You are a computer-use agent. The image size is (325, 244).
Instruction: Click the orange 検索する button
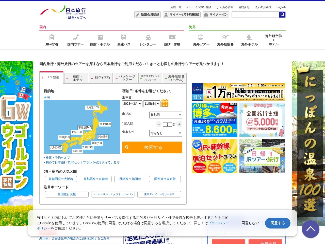pyautogui.click(x=152, y=147)
